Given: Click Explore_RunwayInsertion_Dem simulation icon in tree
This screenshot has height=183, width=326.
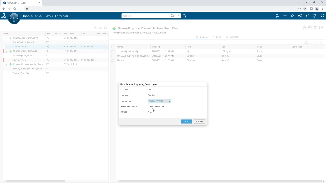Looking at the screenshot, I should (x=11, y=64).
